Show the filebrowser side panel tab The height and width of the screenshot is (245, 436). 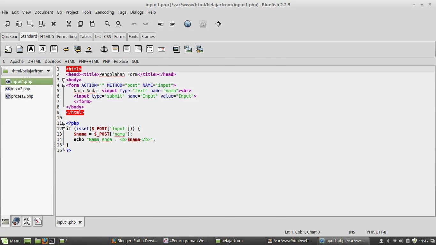(x=5, y=221)
